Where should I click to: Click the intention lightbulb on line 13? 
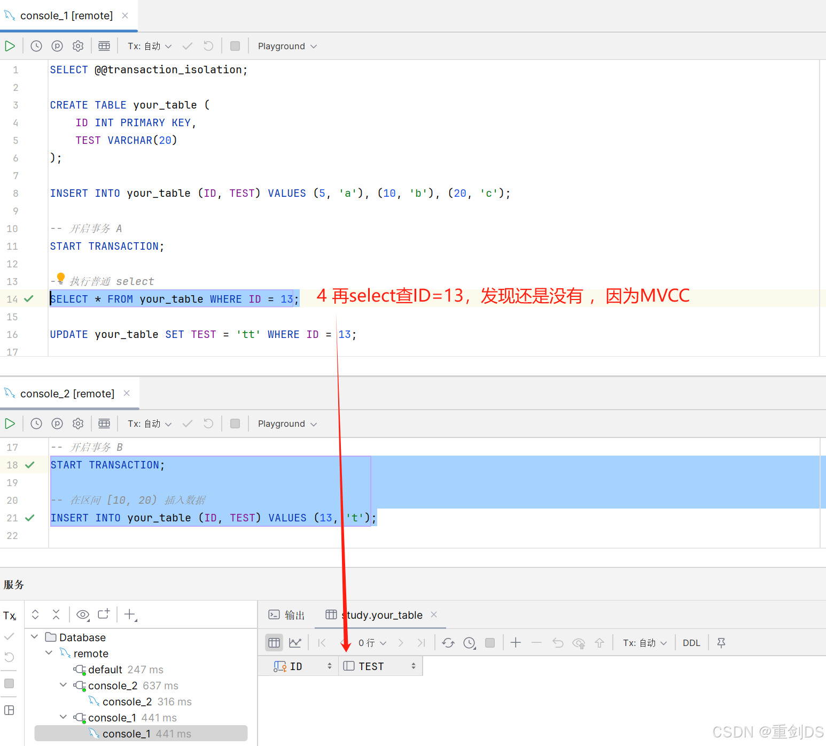(x=60, y=278)
